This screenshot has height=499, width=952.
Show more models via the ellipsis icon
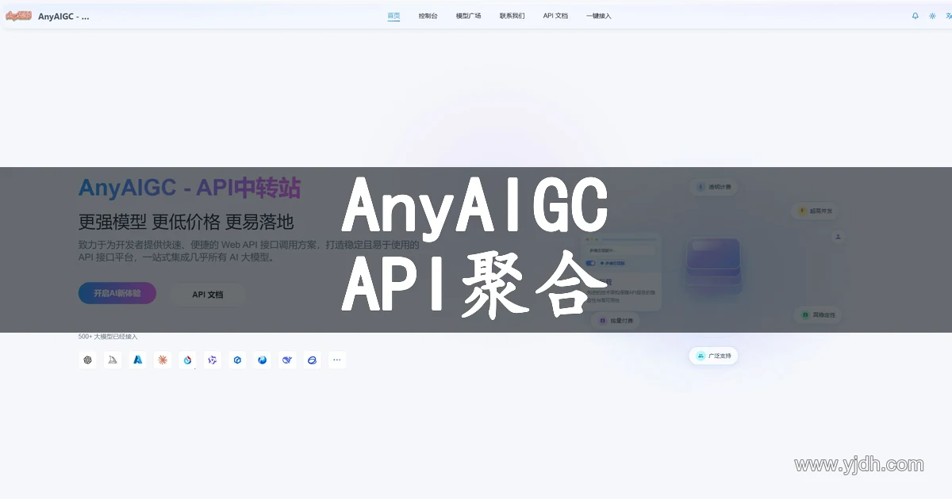[x=337, y=360]
